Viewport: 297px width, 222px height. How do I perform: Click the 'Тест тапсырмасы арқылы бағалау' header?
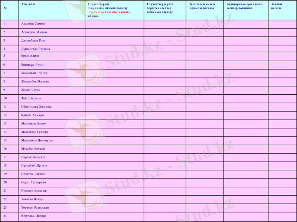[202, 6]
